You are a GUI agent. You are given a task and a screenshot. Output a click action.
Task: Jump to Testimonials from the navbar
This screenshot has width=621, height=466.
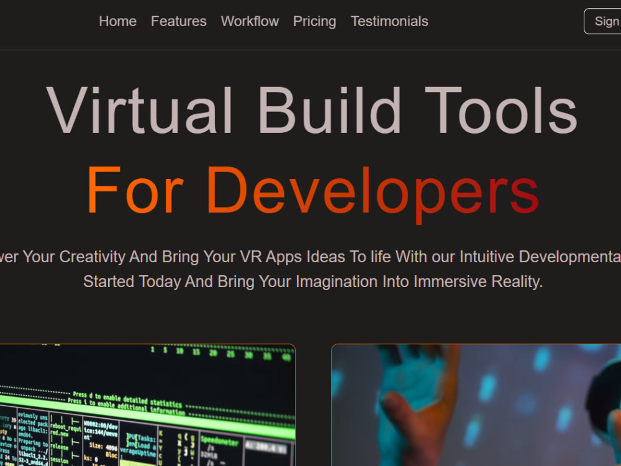[389, 21]
